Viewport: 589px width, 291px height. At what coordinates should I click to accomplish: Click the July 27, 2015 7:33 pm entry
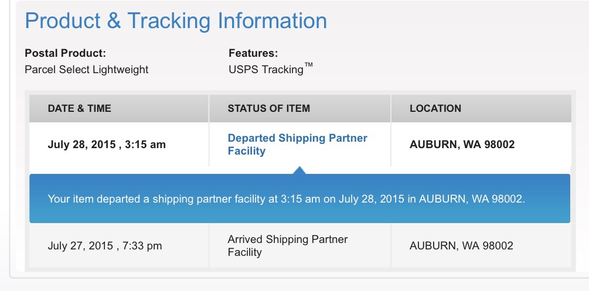tap(105, 246)
